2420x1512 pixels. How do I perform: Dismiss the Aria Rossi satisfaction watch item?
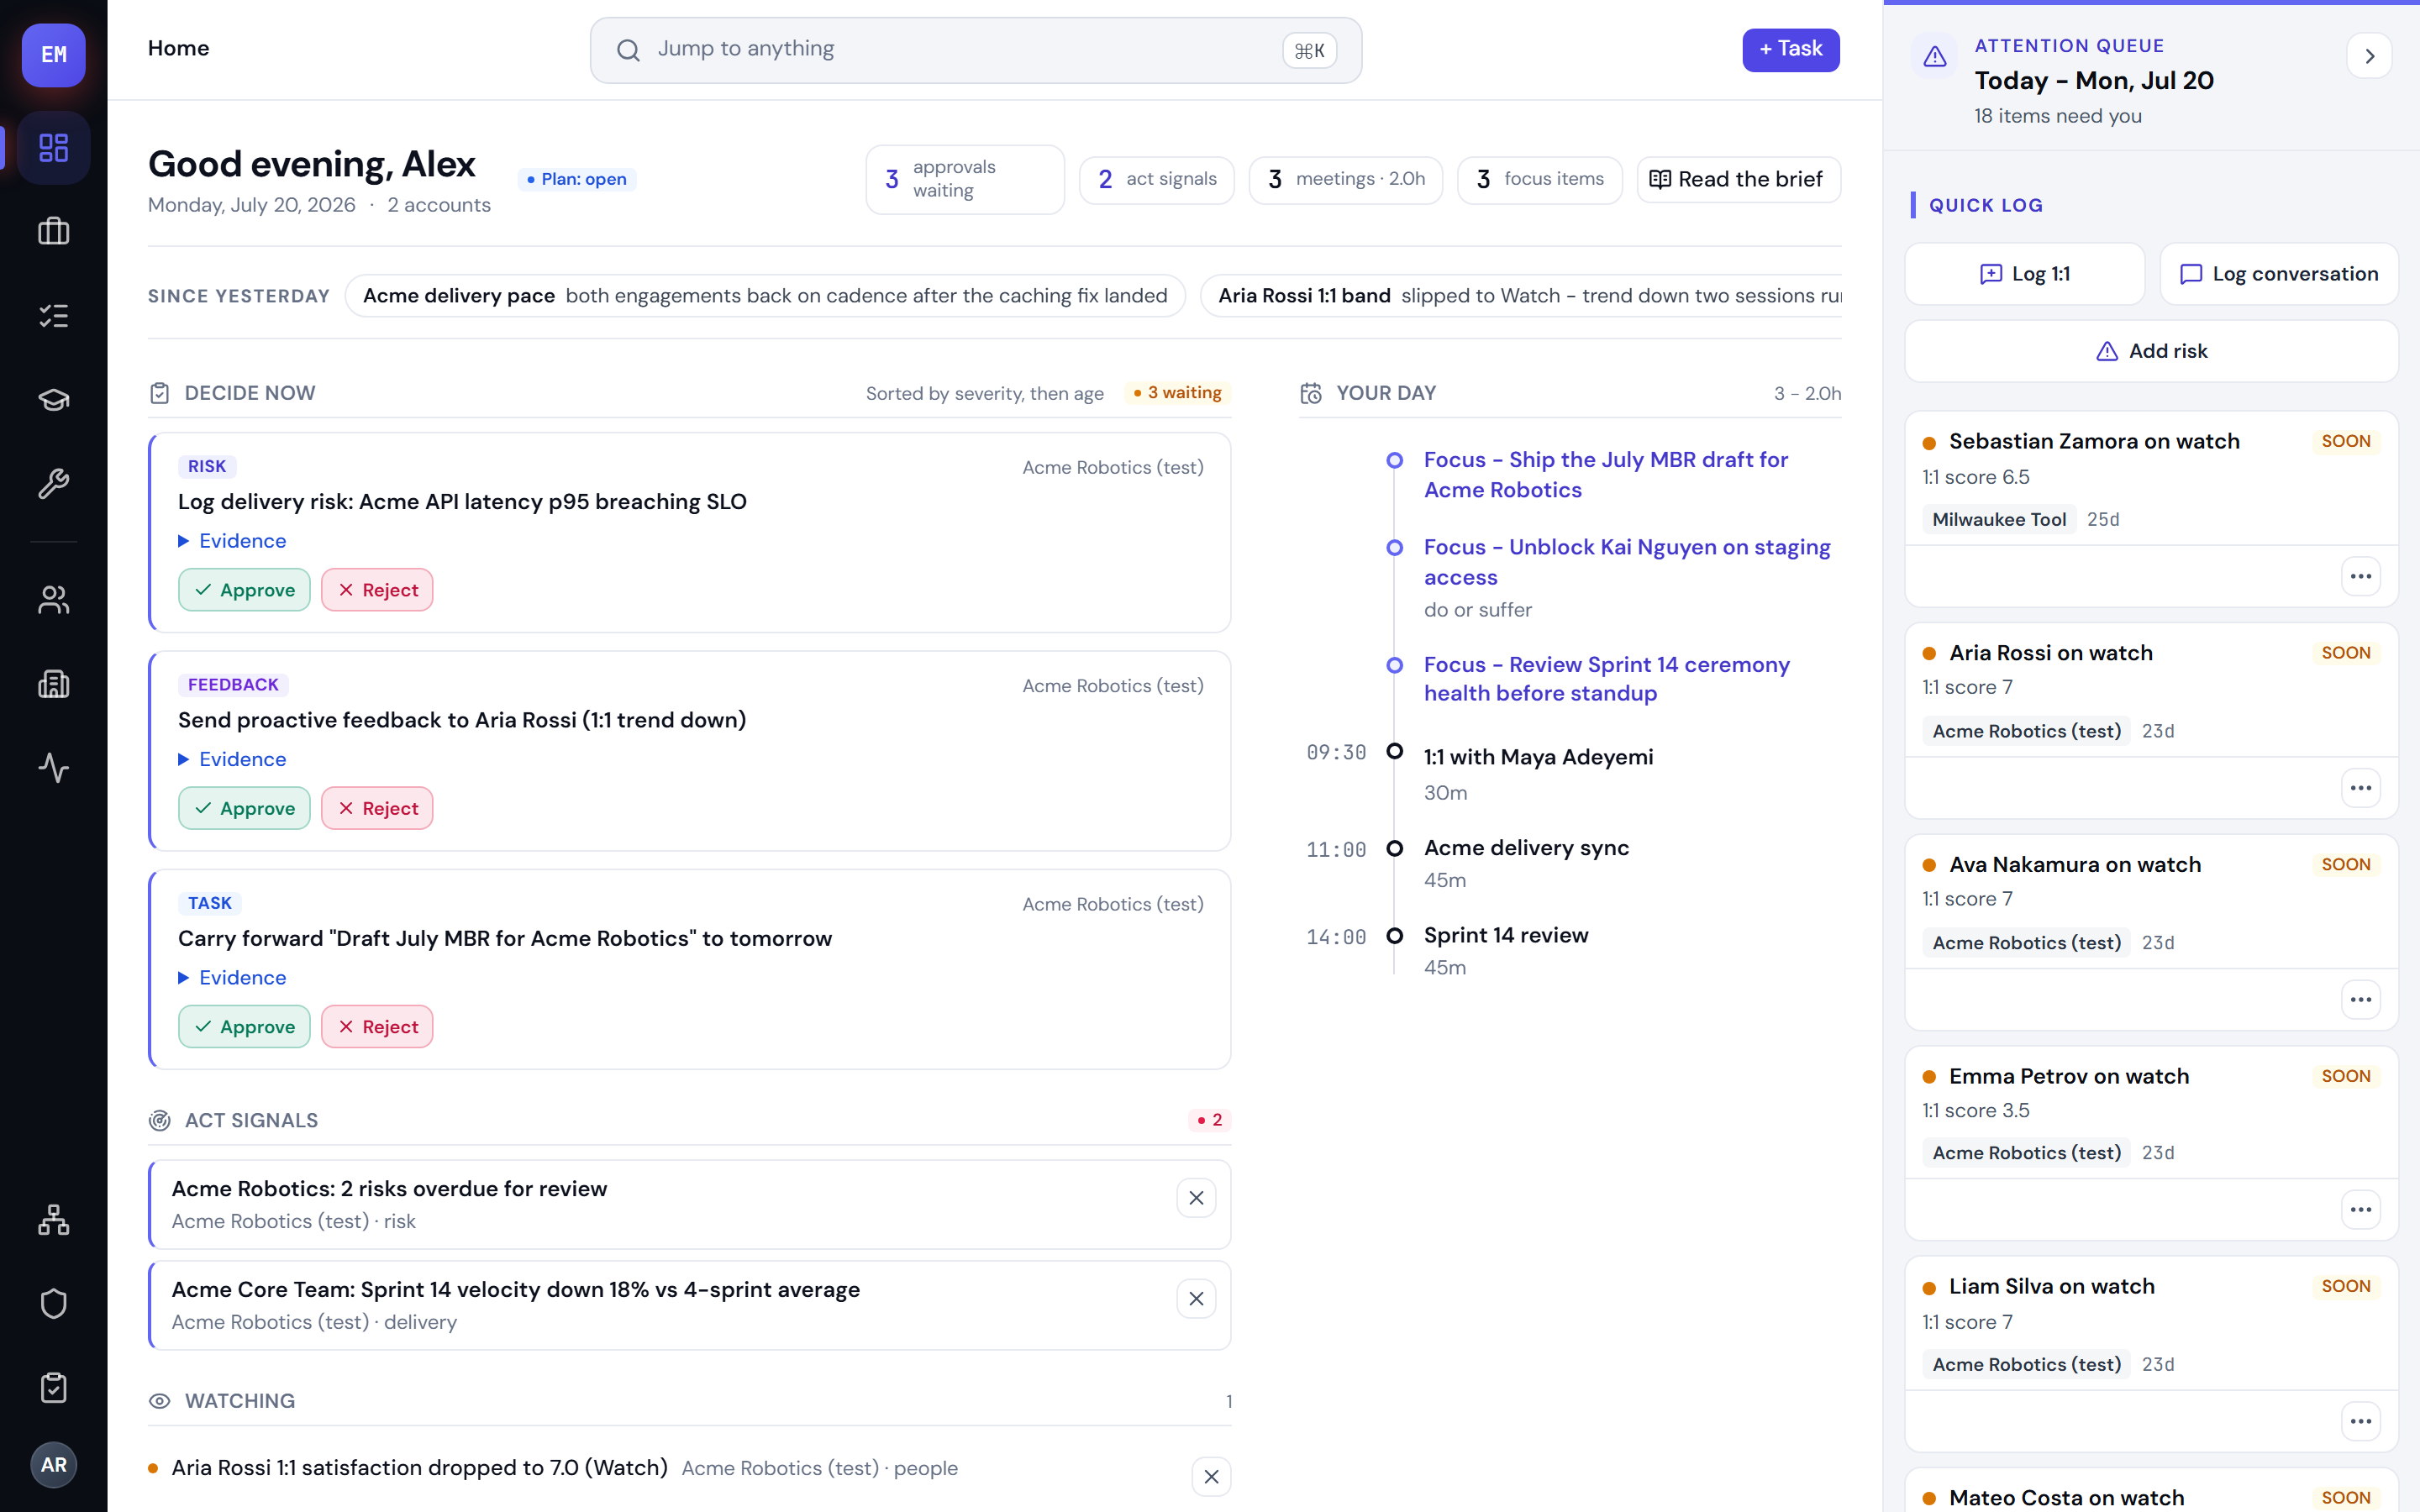(1211, 1477)
